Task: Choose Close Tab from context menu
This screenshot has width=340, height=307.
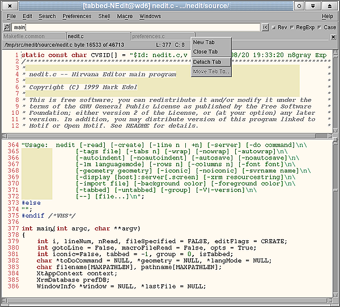Action: [x=211, y=52]
